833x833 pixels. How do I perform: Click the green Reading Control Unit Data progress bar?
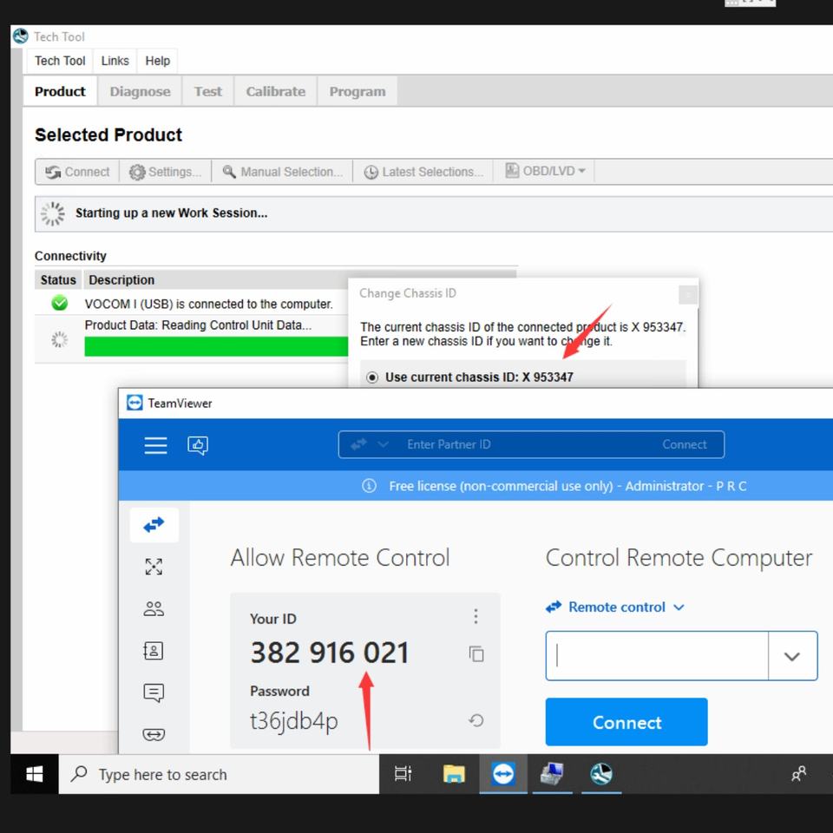[216, 346]
